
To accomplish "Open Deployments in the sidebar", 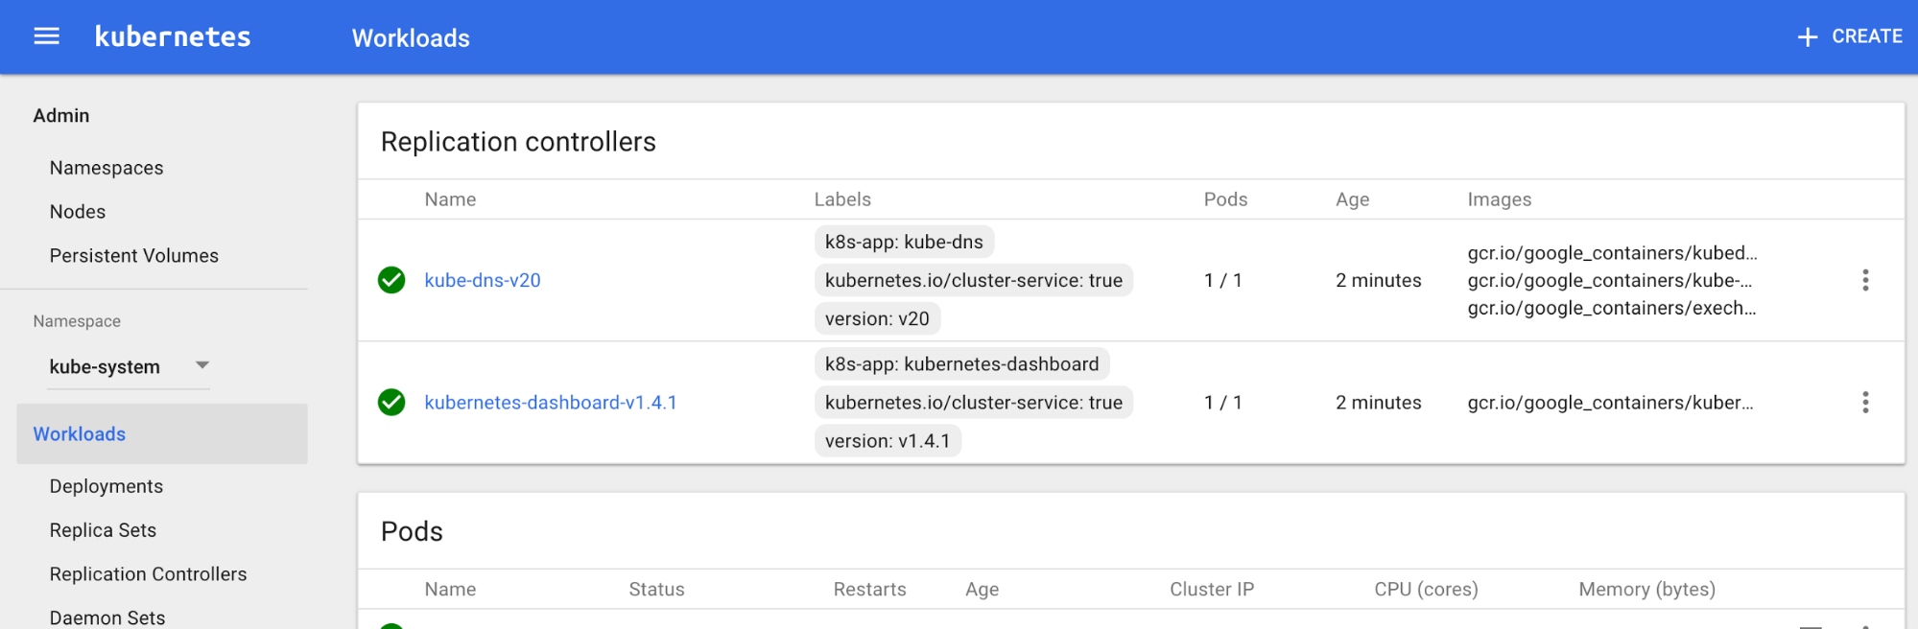I will point(107,486).
